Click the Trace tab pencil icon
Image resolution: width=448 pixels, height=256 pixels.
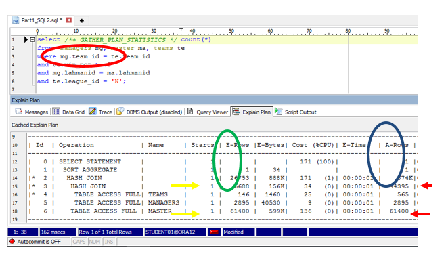[x=93, y=112]
